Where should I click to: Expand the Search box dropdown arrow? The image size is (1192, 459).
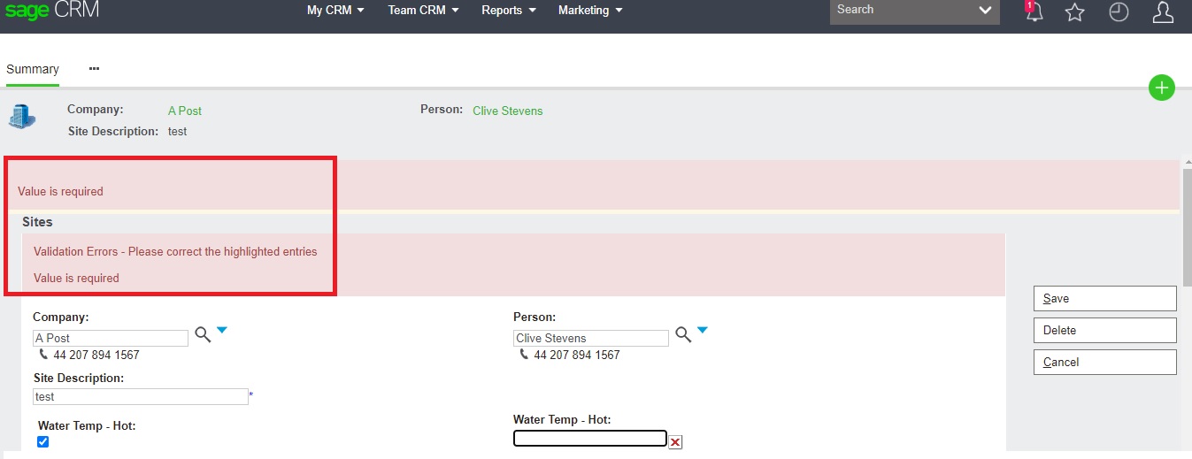click(x=985, y=11)
